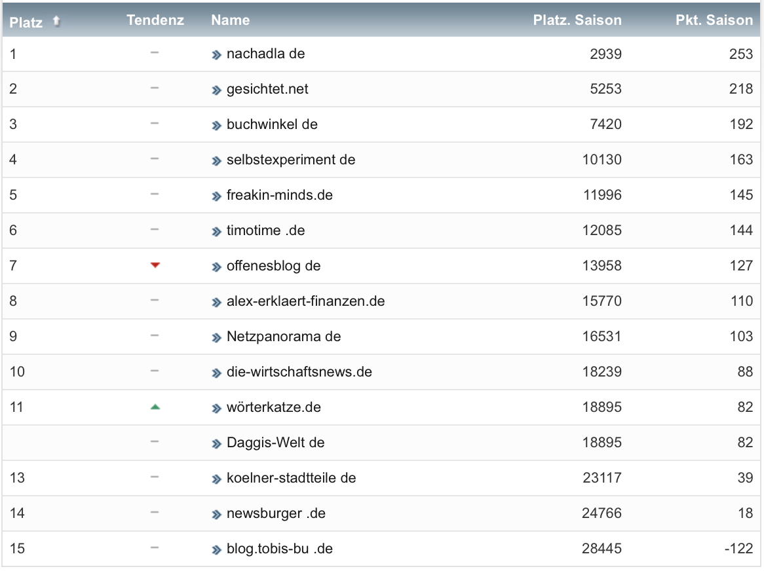Select the season rank value 23117
764x571 pixels.
click(602, 478)
